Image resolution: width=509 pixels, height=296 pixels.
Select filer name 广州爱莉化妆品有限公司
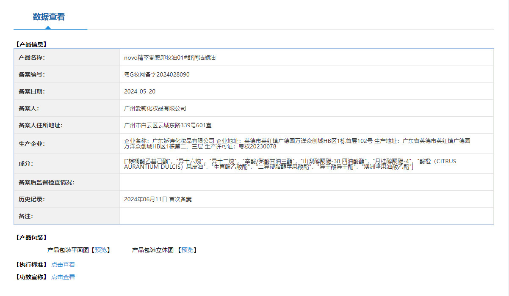click(x=155, y=108)
